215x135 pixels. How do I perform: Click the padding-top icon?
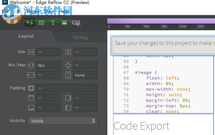coord(31,98)
